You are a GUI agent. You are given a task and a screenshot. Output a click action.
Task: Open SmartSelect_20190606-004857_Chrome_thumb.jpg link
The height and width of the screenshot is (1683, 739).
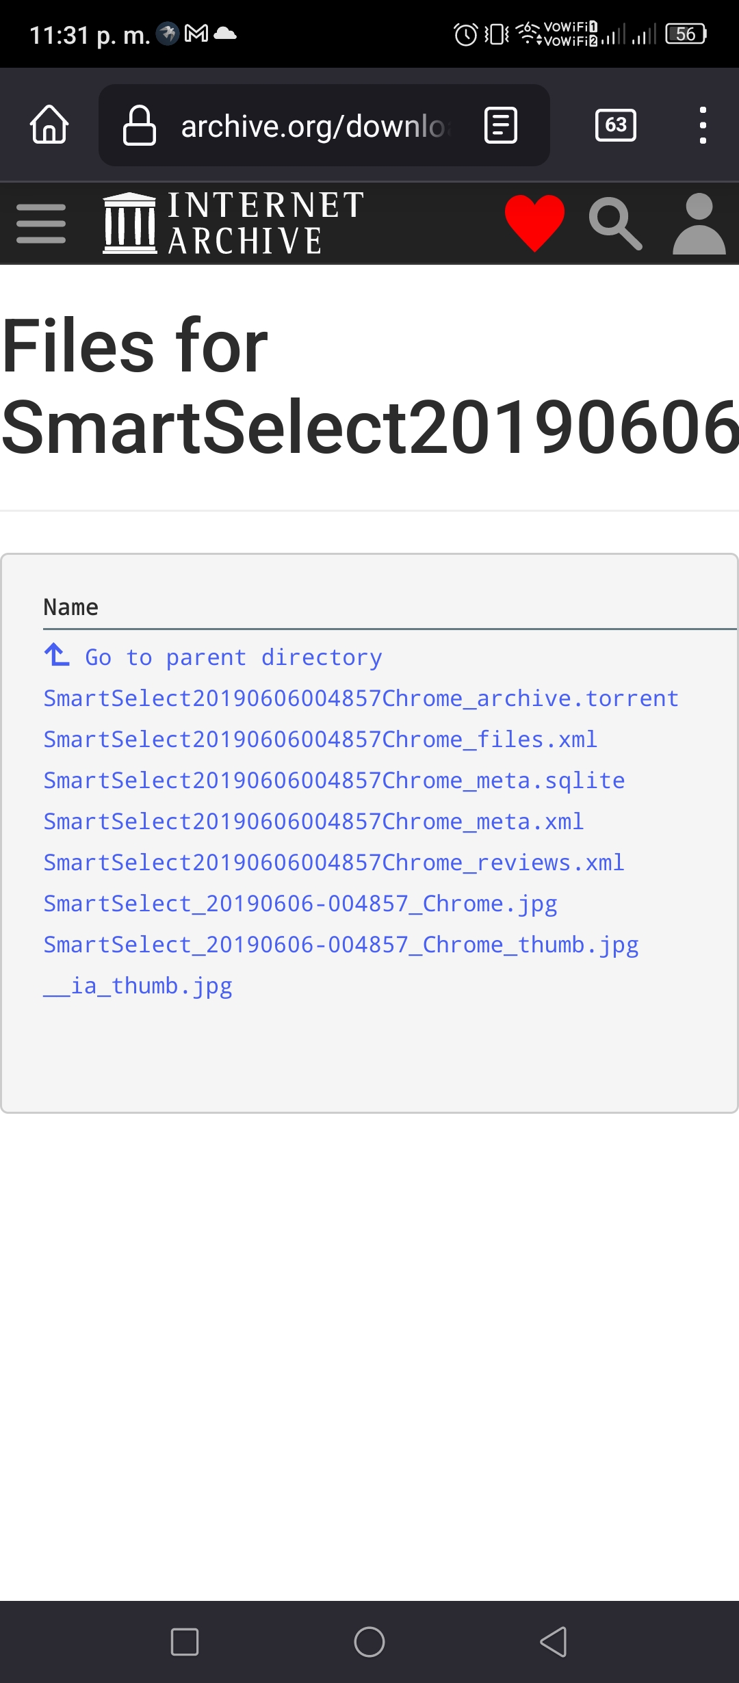point(341,945)
